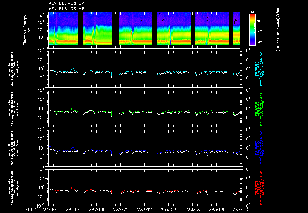The image size is (308, 213).
Task: Click the rainbow color bar legend
Action: (252, 30)
